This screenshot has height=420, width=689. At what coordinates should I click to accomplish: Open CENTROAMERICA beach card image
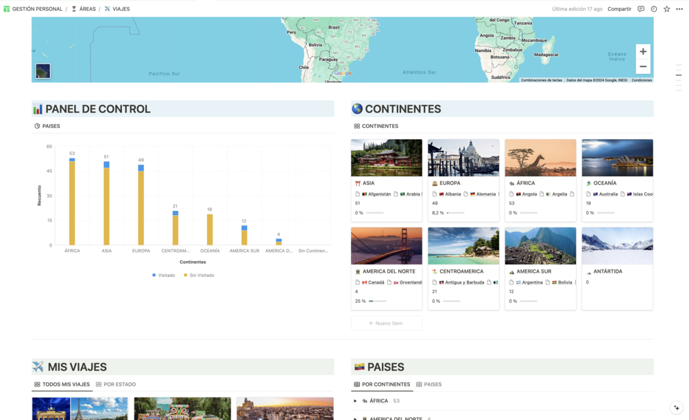click(463, 246)
